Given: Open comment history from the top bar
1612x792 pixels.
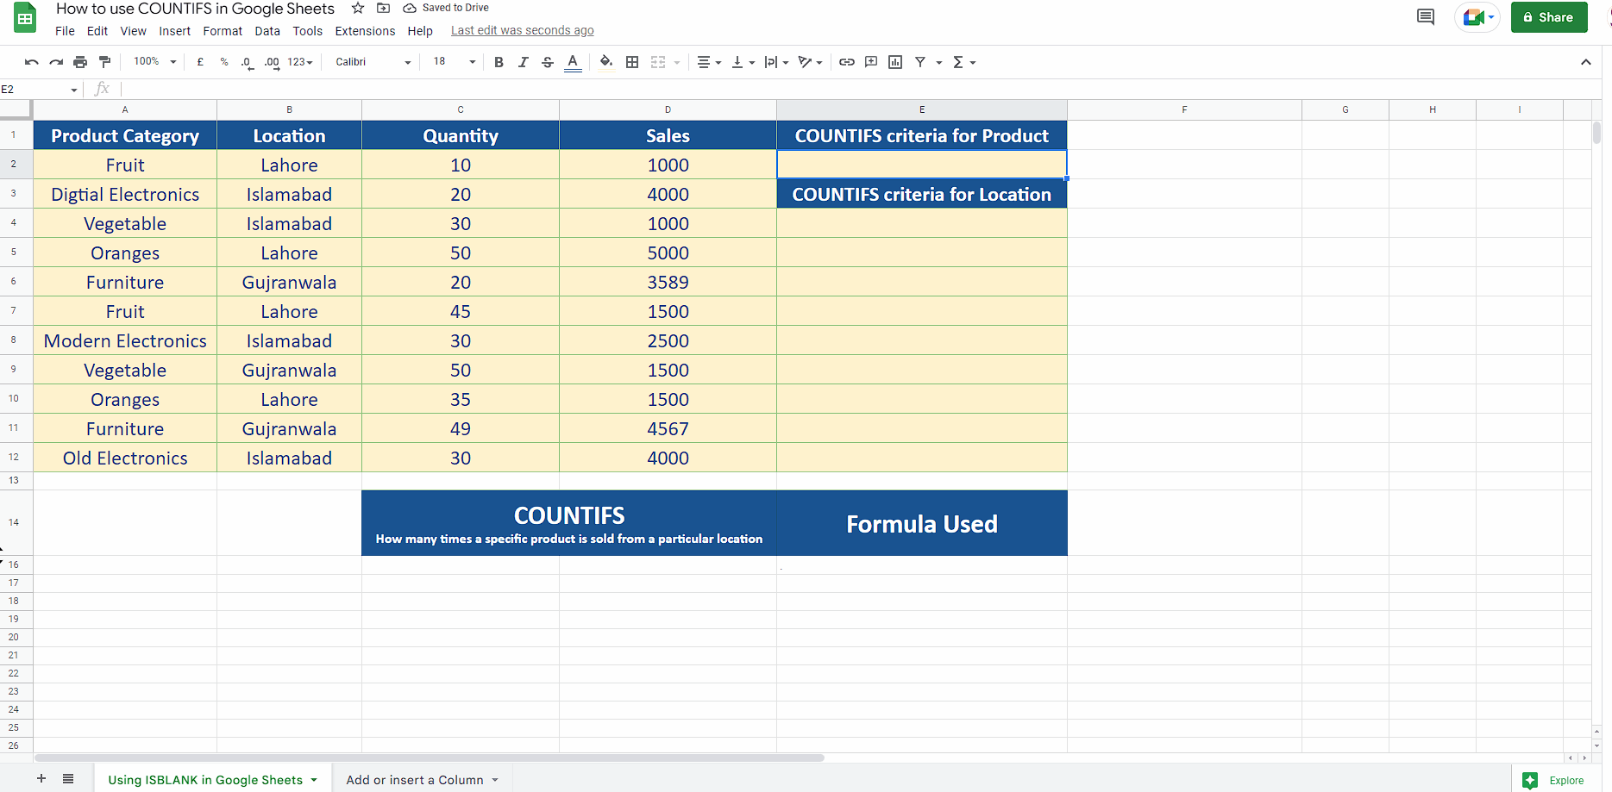Looking at the screenshot, I should [x=1424, y=16].
